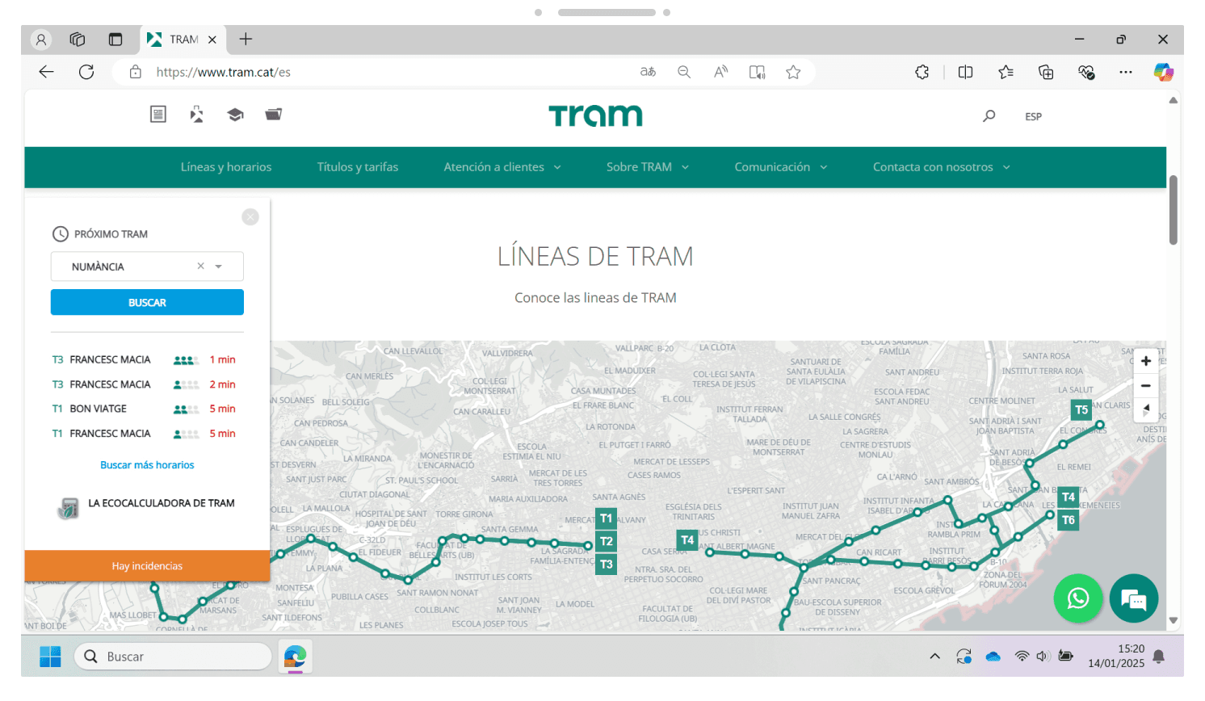
Task: Click the Ecocalculadora calculator icon
Action: click(x=69, y=508)
